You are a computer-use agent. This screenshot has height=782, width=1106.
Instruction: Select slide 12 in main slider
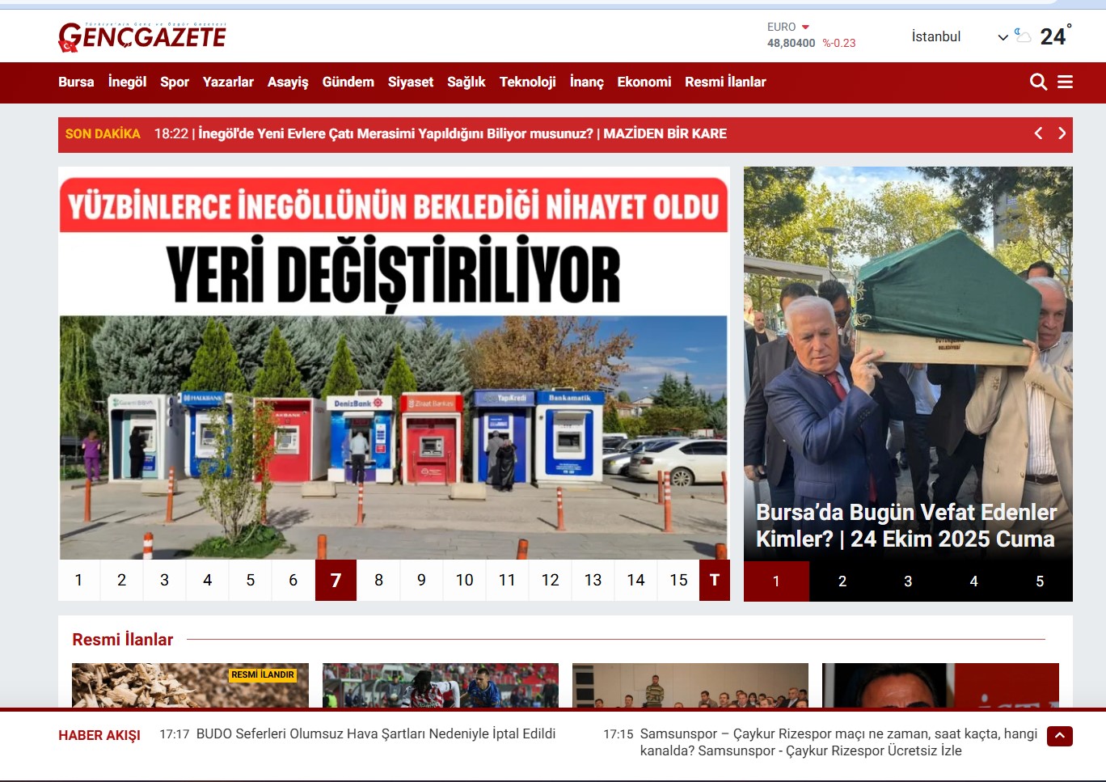click(x=550, y=580)
